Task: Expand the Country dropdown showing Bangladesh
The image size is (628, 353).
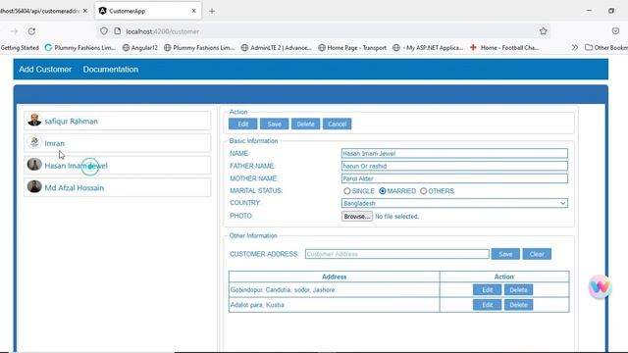Action: [454, 203]
